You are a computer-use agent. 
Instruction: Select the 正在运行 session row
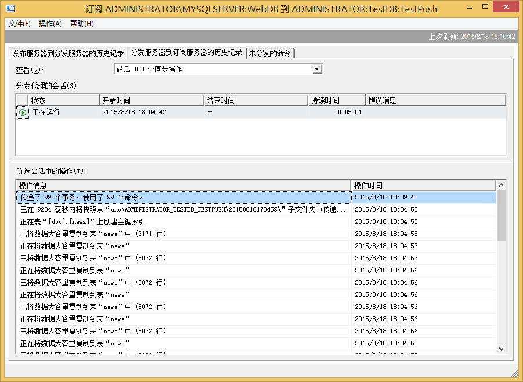[261, 112]
